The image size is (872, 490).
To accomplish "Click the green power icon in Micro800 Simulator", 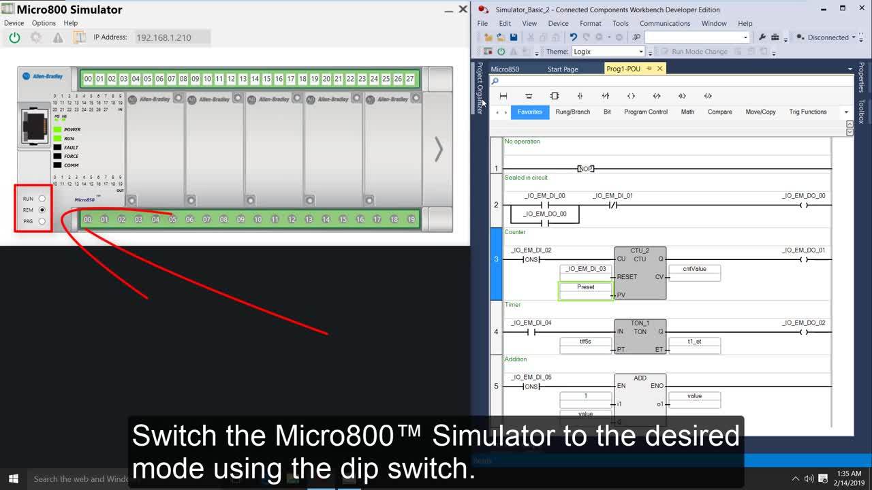I will 14,38.
